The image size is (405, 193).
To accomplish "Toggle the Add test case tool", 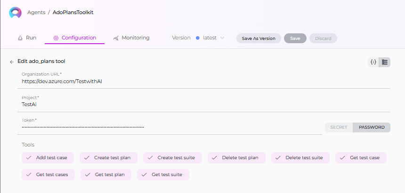I will tap(48, 158).
